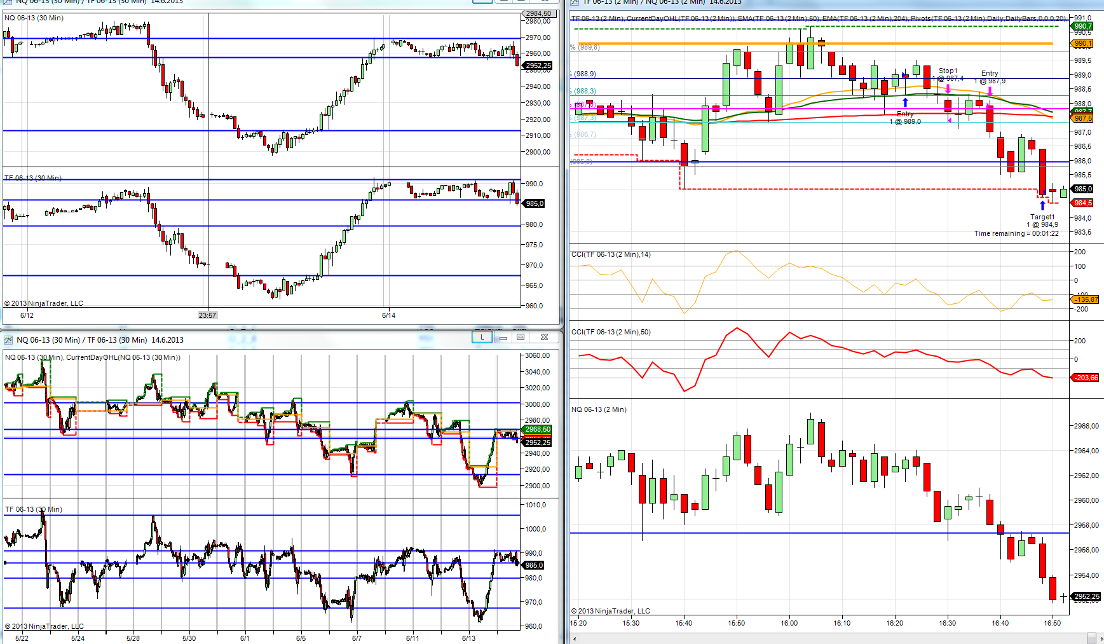Select the 'TF 06-13 (30 Min)' label in the lower-left chart
This screenshot has width=1104, height=644.
pyautogui.click(x=34, y=509)
